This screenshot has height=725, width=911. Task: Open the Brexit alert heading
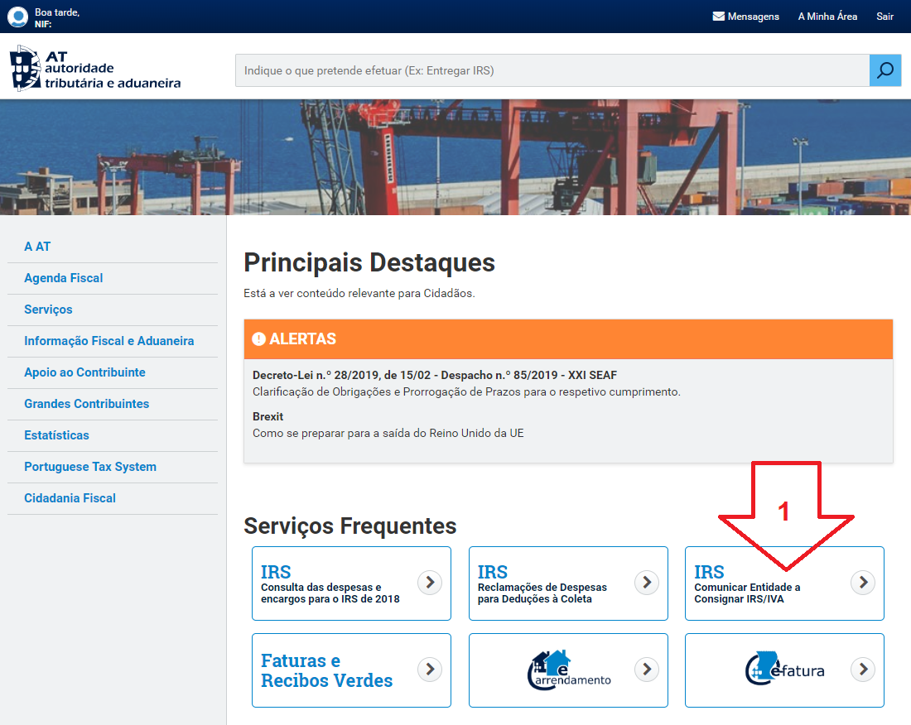[268, 416]
